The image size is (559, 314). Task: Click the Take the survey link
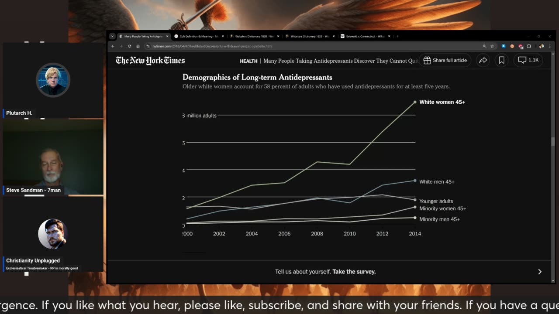tap(354, 272)
